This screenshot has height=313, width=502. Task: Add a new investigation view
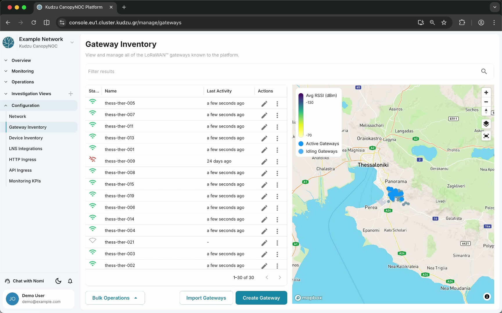[71, 94]
